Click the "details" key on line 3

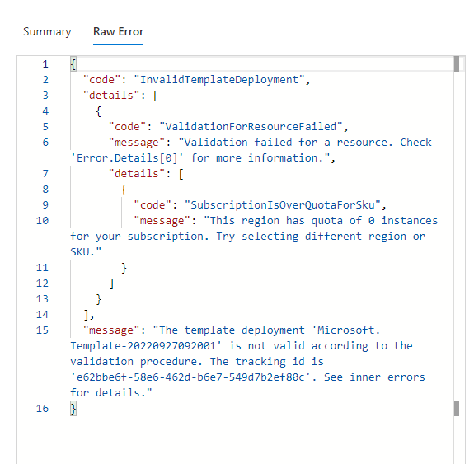tap(111, 96)
